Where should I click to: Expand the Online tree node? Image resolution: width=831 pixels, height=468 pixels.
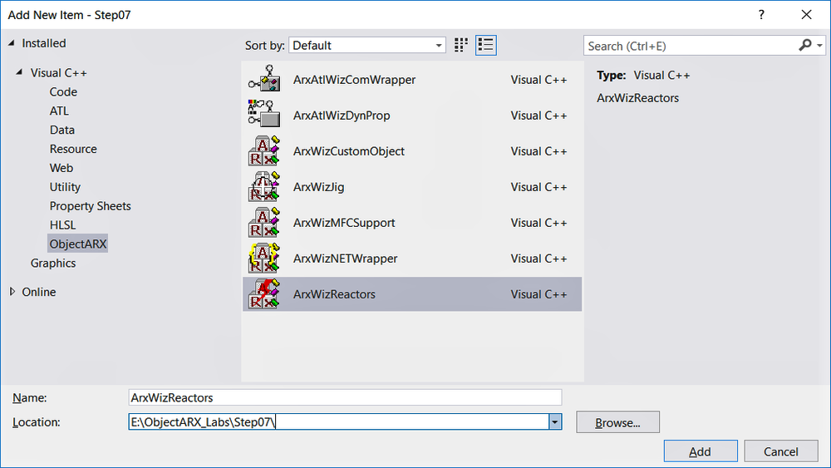(12, 292)
